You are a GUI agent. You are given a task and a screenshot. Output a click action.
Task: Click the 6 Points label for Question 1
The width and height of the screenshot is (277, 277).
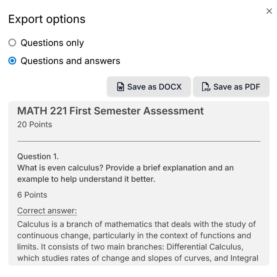[x=32, y=195]
